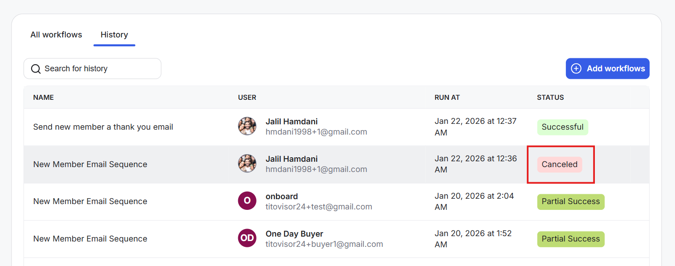Click the RUN AT column header
This screenshot has width=675, height=266.
click(x=447, y=98)
